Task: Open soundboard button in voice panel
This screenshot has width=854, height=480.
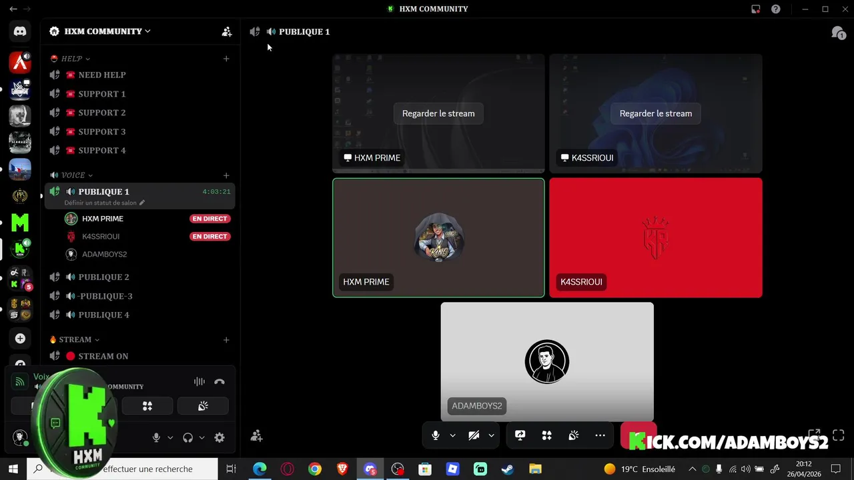Action: (x=203, y=405)
